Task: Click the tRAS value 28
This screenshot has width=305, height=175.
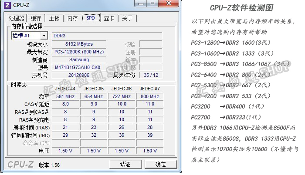Action: click(x=150, y=127)
